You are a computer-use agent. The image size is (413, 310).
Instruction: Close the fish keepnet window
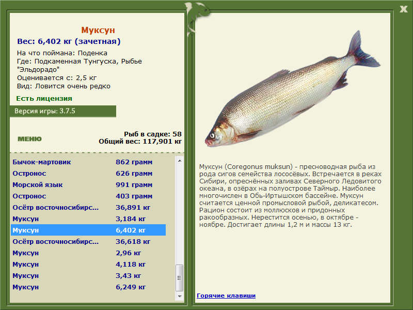pos(403,9)
